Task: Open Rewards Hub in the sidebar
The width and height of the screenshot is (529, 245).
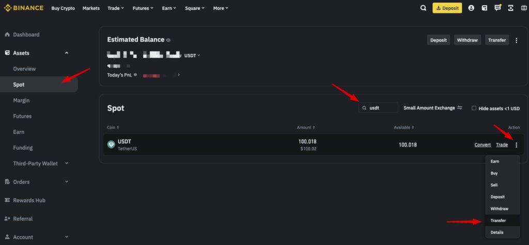Action: coord(29,200)
